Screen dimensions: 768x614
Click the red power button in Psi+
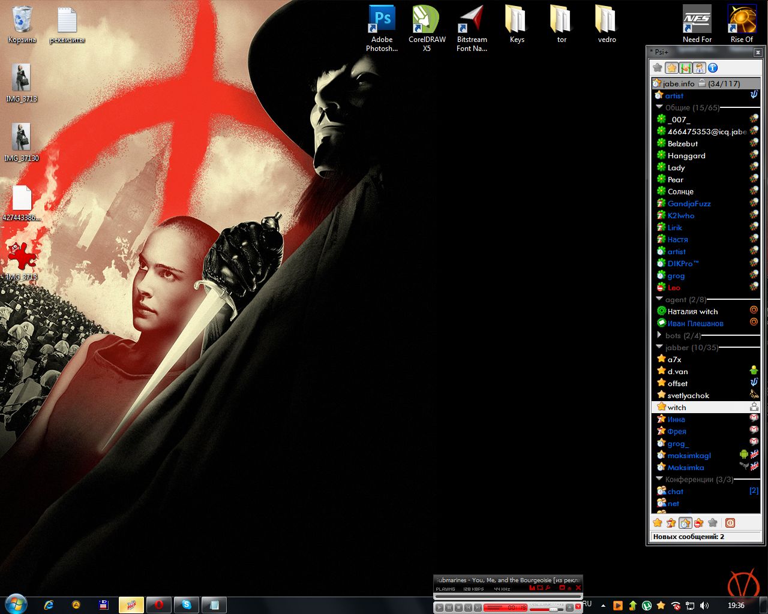point(730,523)
